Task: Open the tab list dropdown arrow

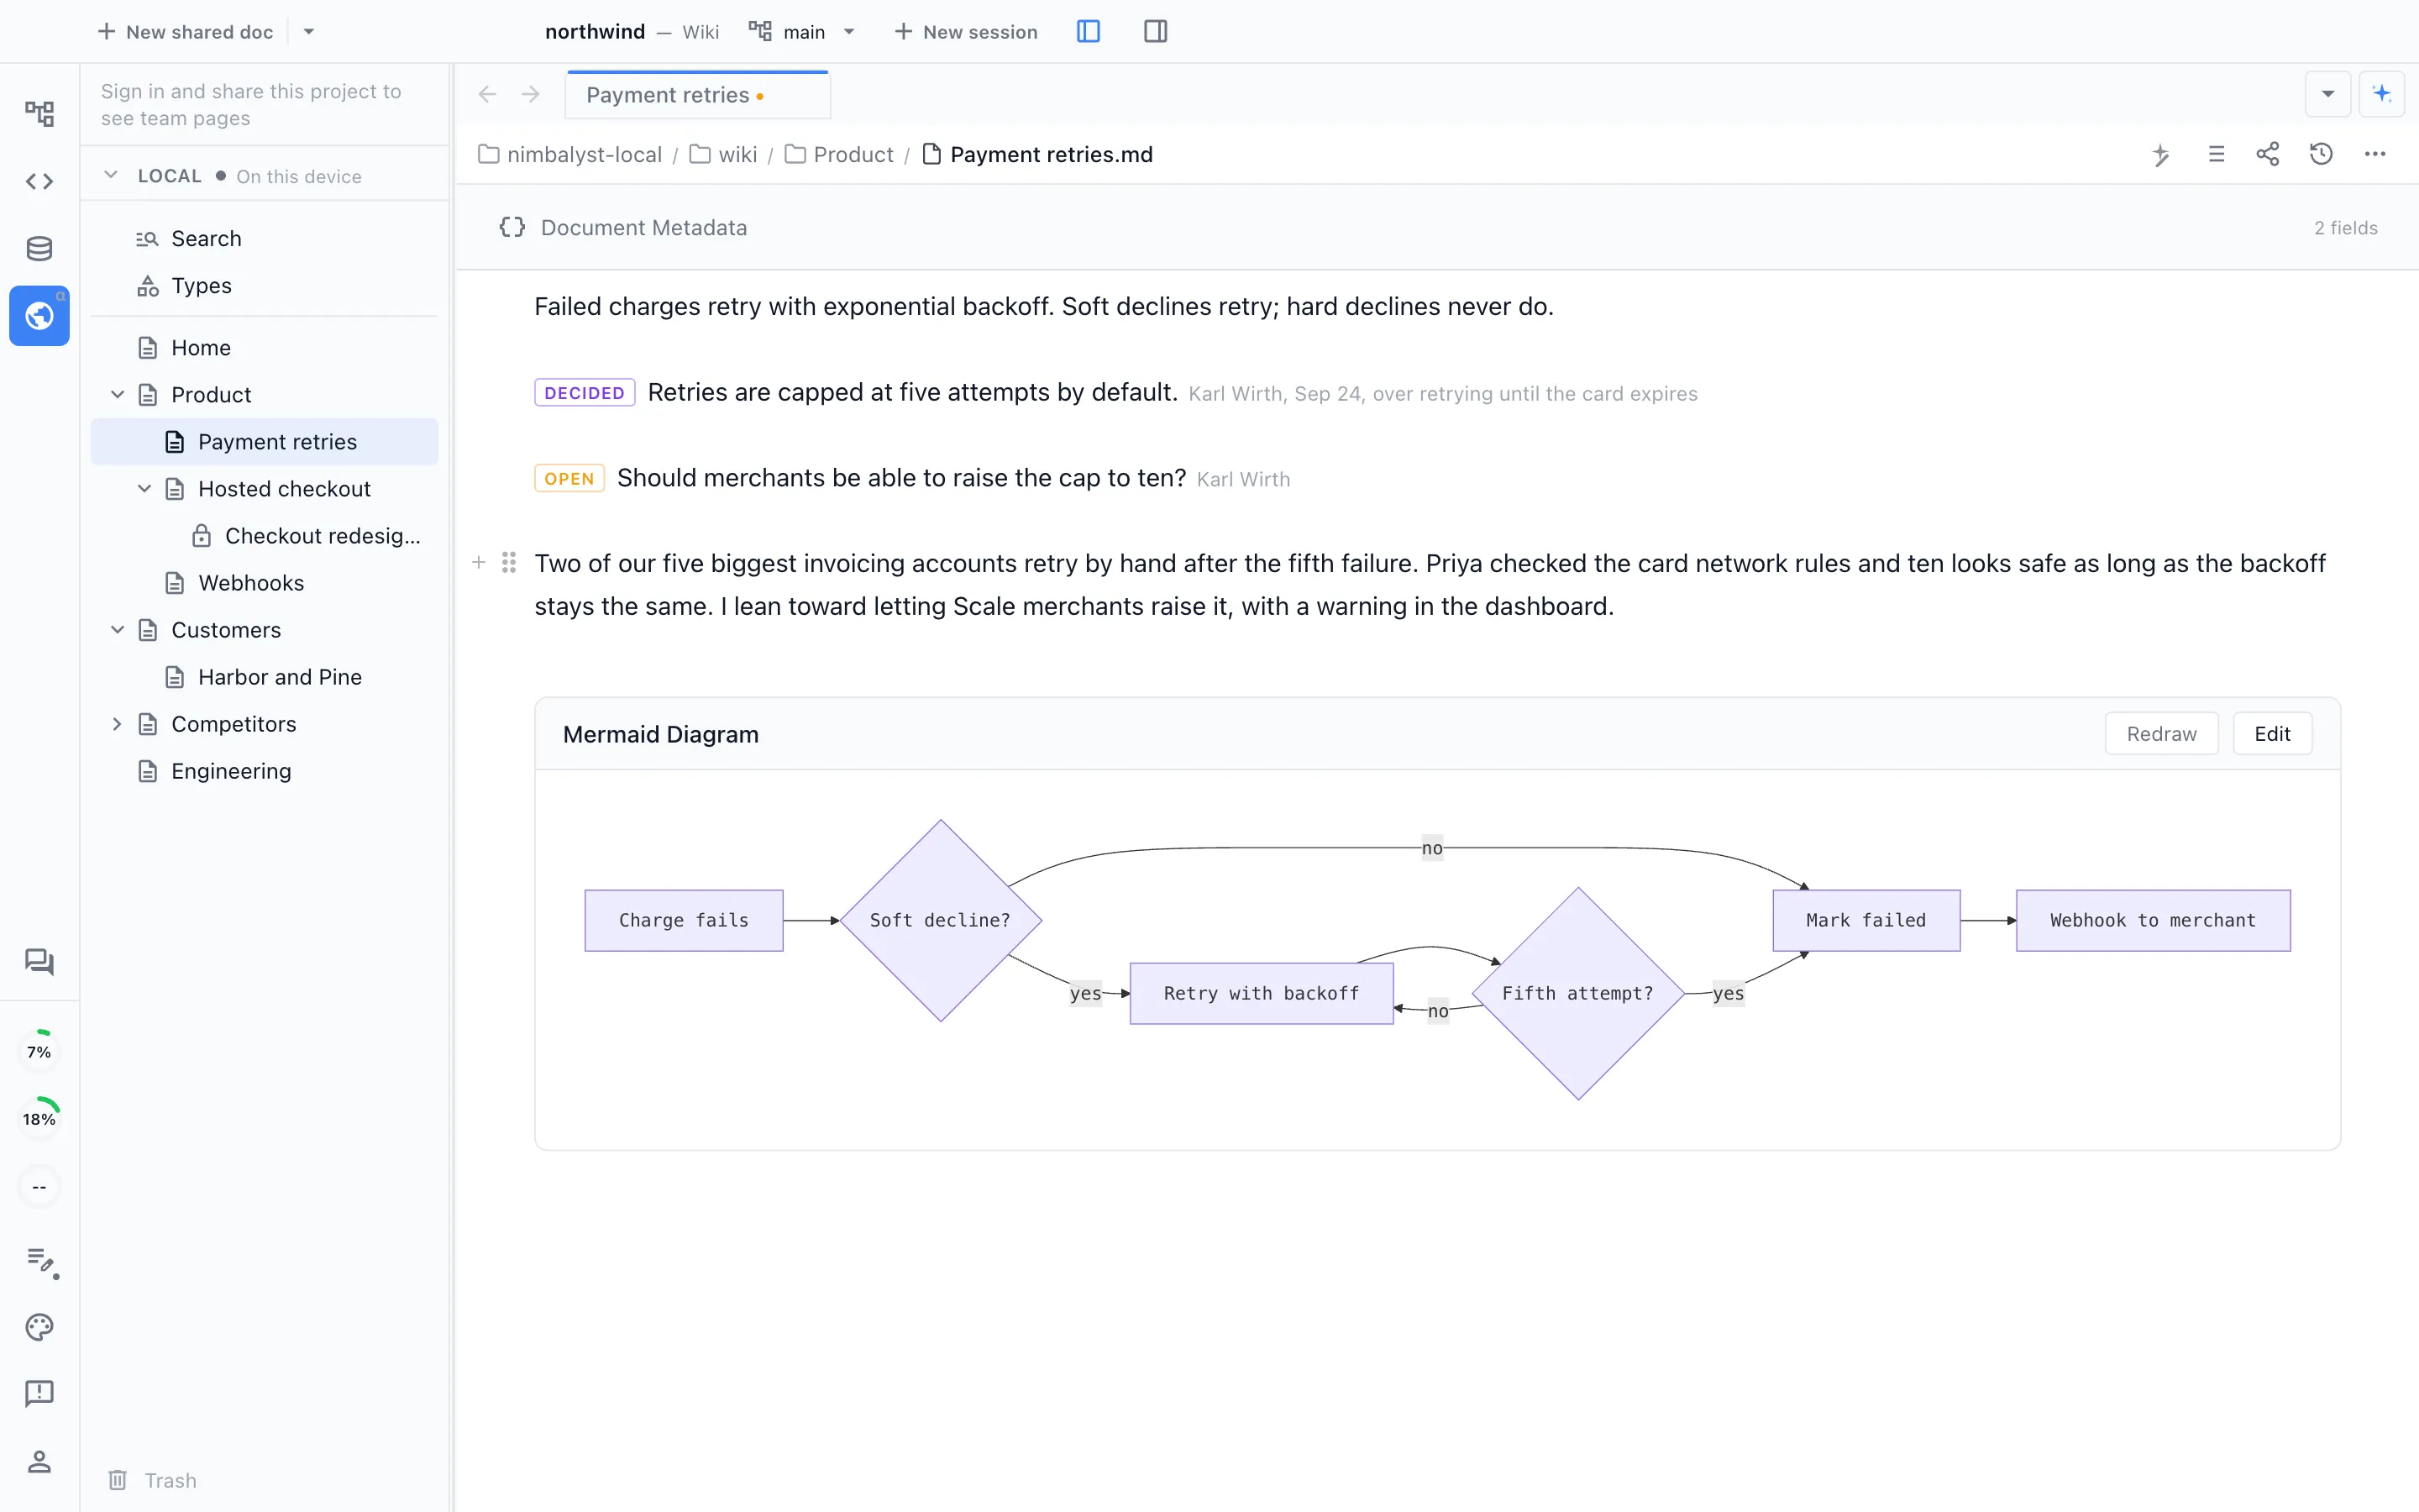Action: pyautogui.click(x=2328, y=94)
